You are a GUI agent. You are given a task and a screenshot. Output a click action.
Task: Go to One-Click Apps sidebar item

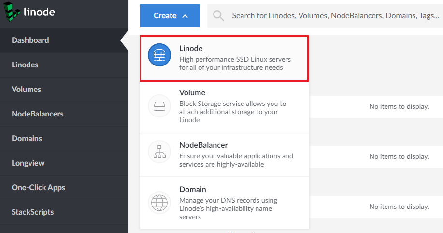[38, 188]
